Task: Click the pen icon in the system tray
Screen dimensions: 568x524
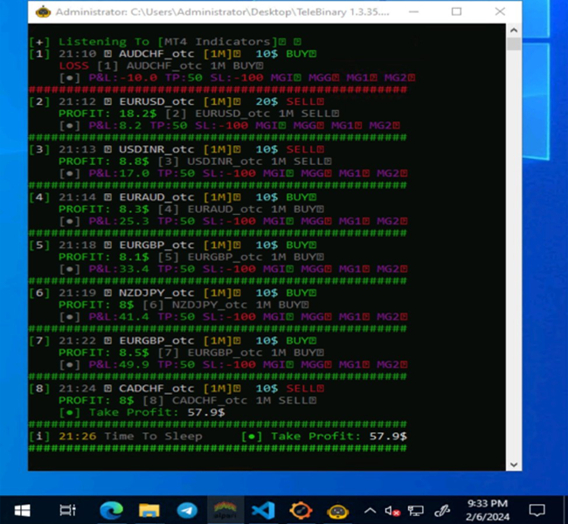Action: 443,511
